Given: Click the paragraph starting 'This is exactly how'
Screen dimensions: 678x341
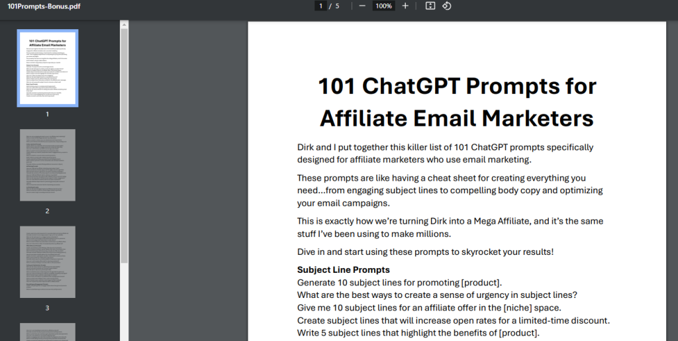Looking at the screenshot, I should tap(450, 227).
